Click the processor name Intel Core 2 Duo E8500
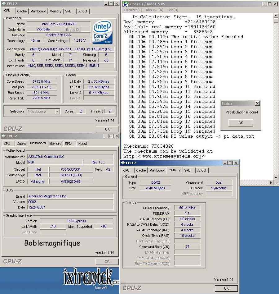 [x=59, y=24]
